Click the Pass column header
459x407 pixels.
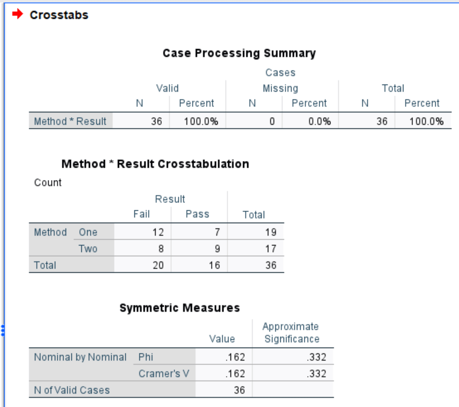click(x=197, y=214)
